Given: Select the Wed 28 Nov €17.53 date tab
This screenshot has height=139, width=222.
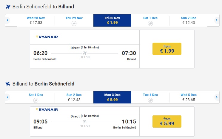Looking at the screenshot, I should pos(36,20).
